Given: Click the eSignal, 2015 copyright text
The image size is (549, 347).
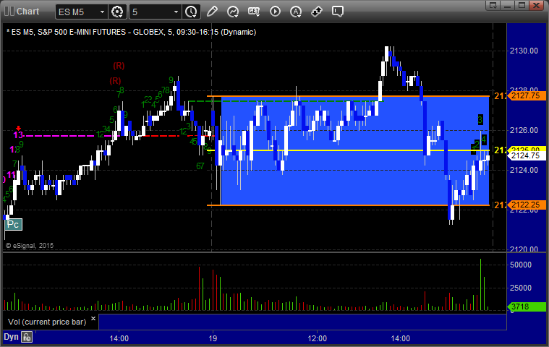Looking at the screenshot, I should click(30, 246).
